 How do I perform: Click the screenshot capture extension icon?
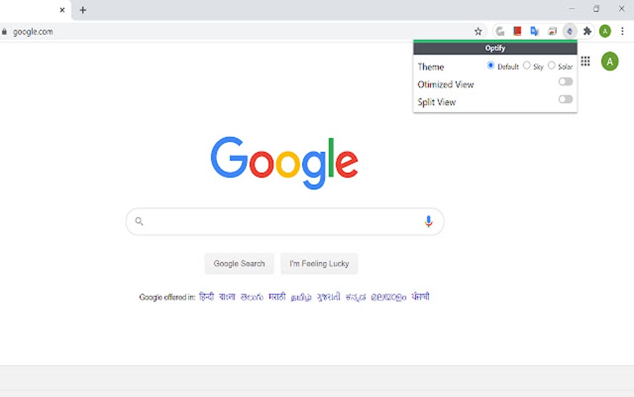(x=551, y=30)
